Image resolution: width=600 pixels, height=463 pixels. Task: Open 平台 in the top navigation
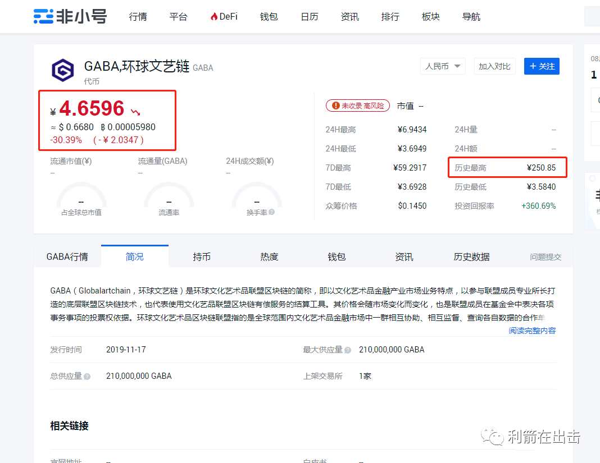pyautogui.click(x=178, y=16)
